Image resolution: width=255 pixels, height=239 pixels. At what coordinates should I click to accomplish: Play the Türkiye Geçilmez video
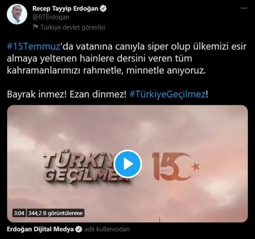click(x=127, y=164)
